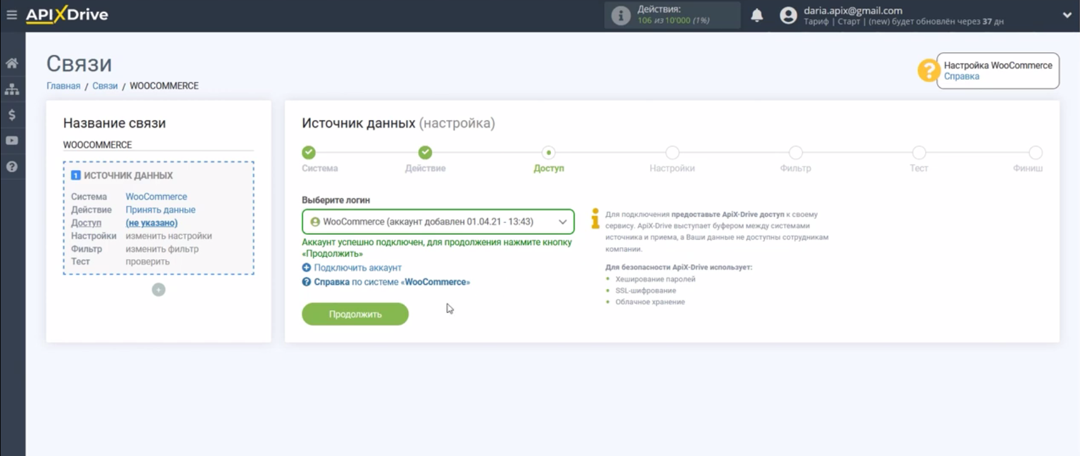
Task: Open the Справка link in WooCommerce help
Action: (961, 77)
